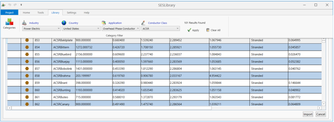This screenshot has height=122, width=334.
Task: Click the conductor icon in row 860
Action: [27, 90]
